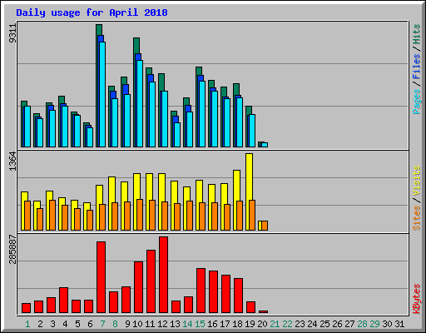The height and width of the screenshot is (333, 426).
Task: Click the red KBytes bar for day 12
Action: click(163, 275)
